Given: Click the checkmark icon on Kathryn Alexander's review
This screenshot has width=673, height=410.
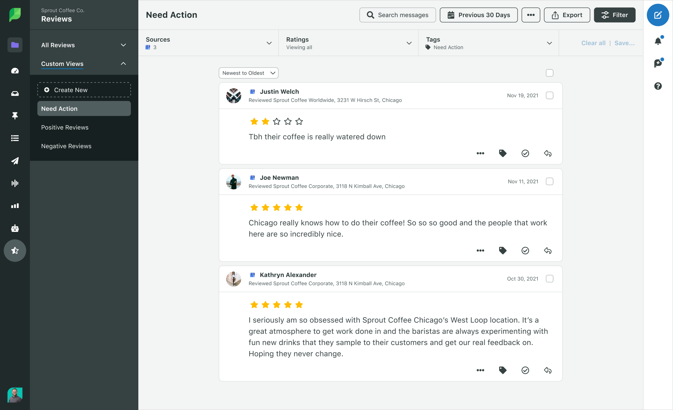Looking at the screenshot, I should pos(525,370).
